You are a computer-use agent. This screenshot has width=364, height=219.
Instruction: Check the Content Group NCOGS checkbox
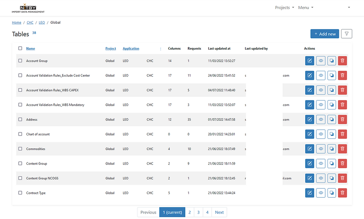pos(20,178)
